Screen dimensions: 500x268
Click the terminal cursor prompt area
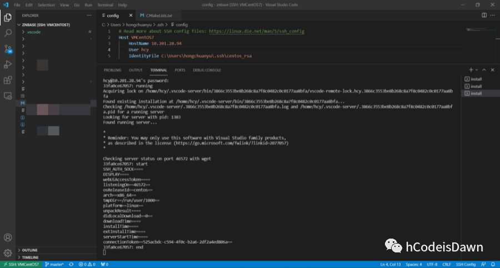(104, 252)
